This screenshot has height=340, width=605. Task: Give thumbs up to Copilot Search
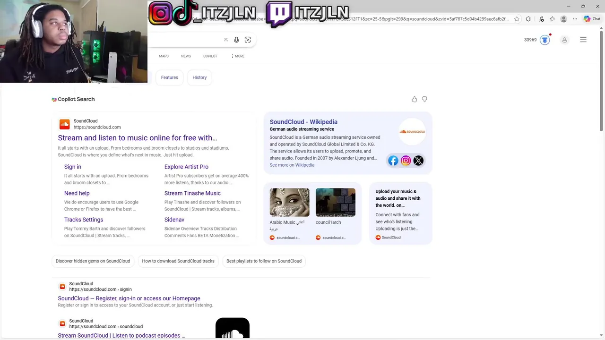[414, 99]
